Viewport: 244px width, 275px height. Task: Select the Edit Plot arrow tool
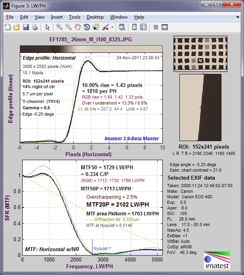(x=48, y=27)
